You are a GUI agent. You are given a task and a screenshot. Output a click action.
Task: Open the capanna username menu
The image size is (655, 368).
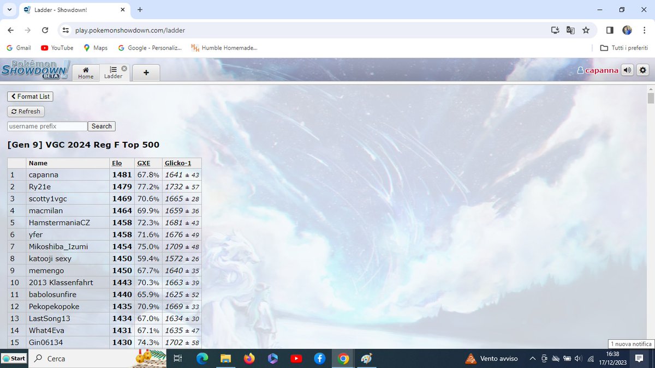[x=598, y=70]
